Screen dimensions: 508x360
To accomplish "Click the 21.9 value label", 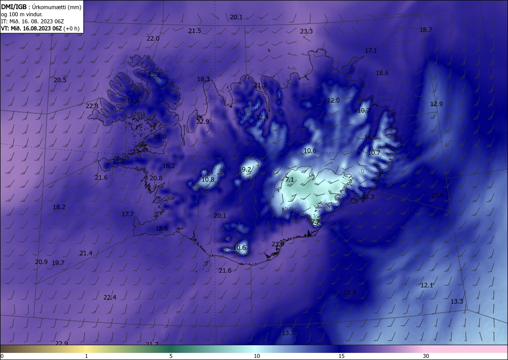I will (278, 244).
